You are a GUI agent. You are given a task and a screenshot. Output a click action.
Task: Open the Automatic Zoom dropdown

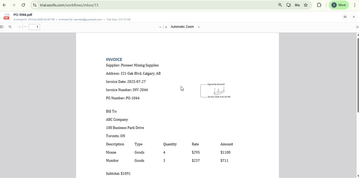point(185,27)
